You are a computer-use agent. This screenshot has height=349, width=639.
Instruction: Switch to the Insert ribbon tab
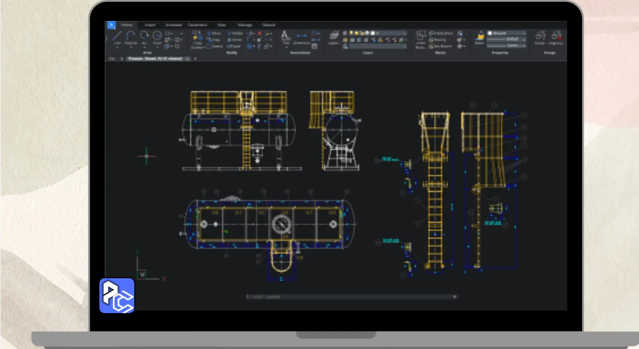(x=150, y=25)
